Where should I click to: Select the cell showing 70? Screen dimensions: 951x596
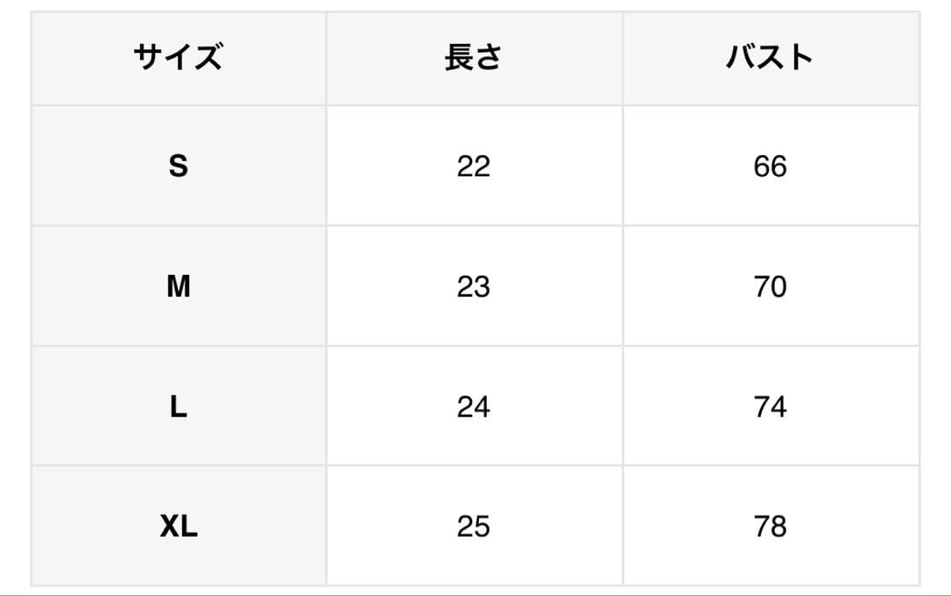pos(770,286)
